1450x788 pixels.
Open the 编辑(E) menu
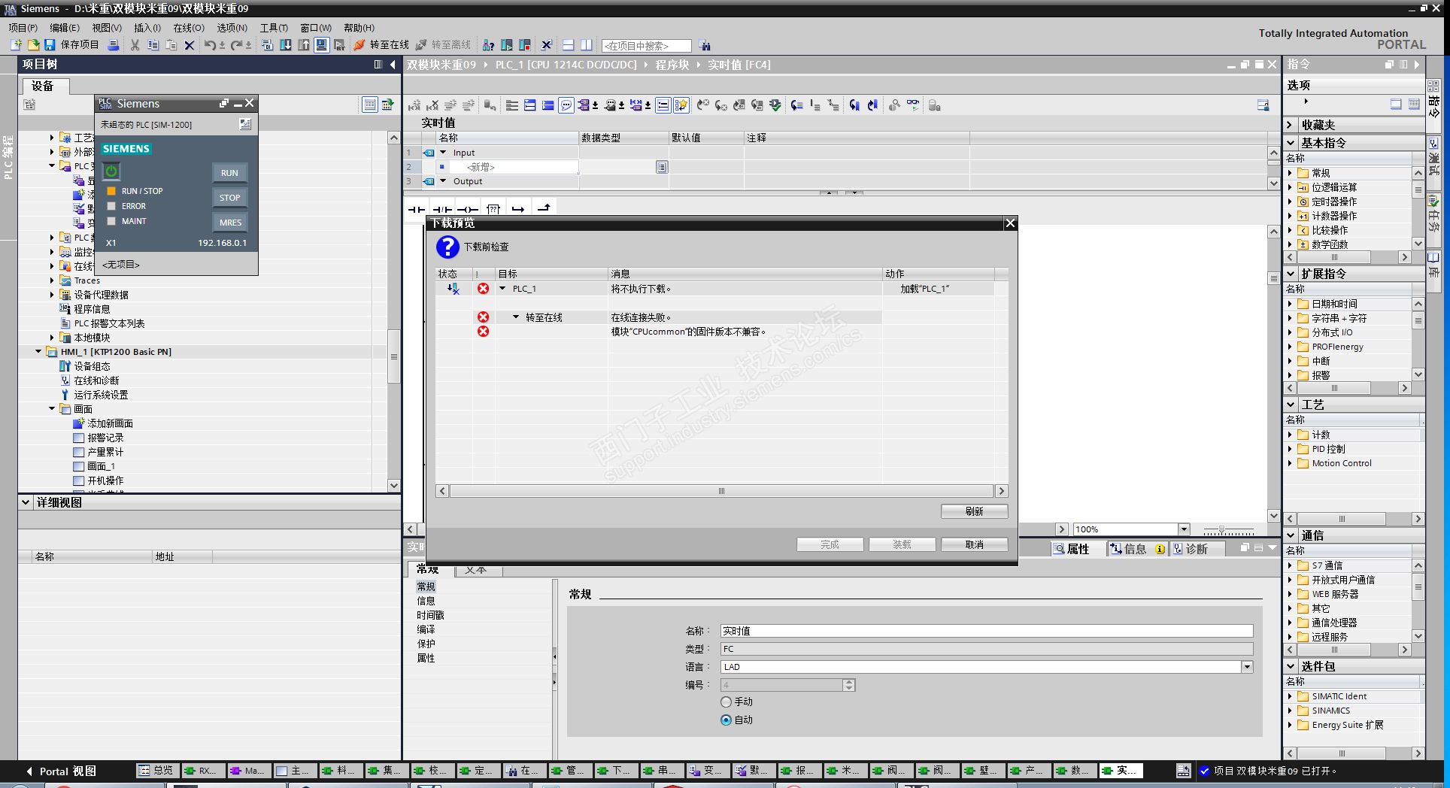(x=65, y=28)
